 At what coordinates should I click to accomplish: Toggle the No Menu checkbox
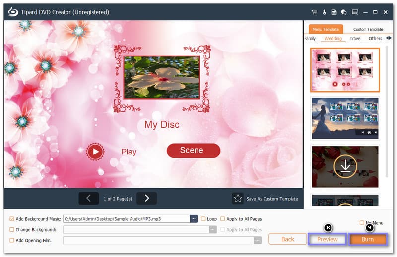click(x=362, y=223)
